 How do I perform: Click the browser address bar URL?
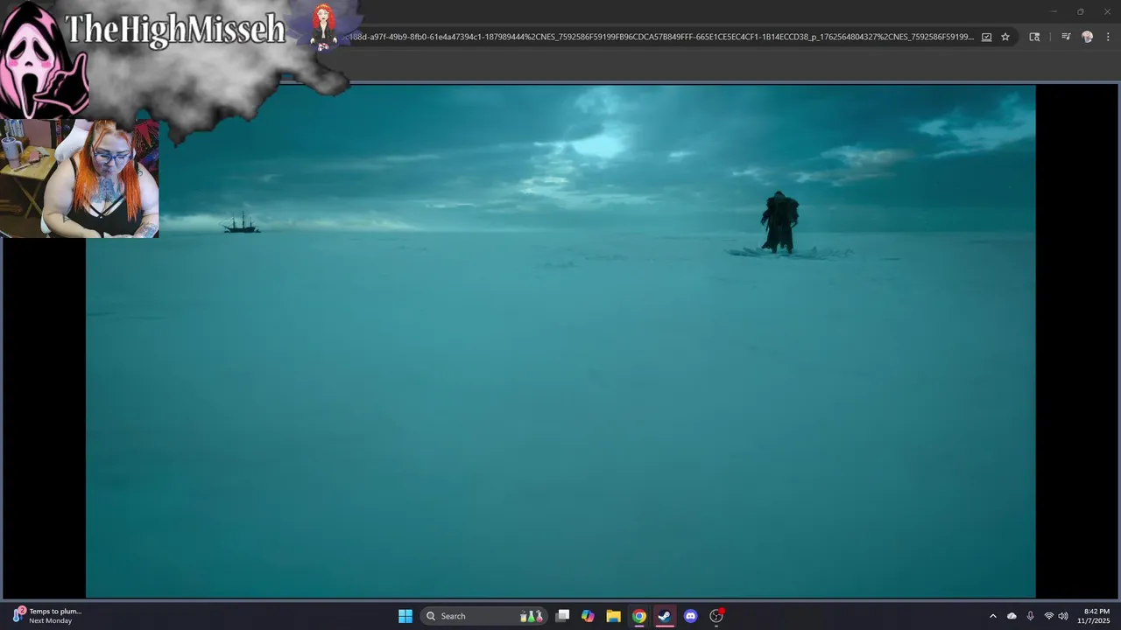[661, 37]
